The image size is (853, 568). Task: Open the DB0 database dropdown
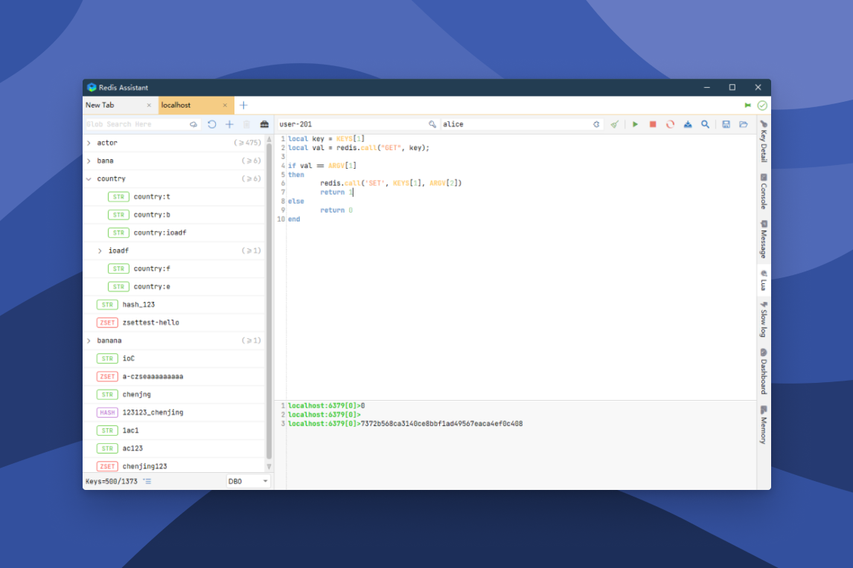tap(249, 482)
